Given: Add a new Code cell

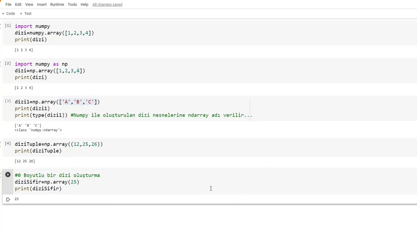Looking at the screenshot, I should coord(8,14).
